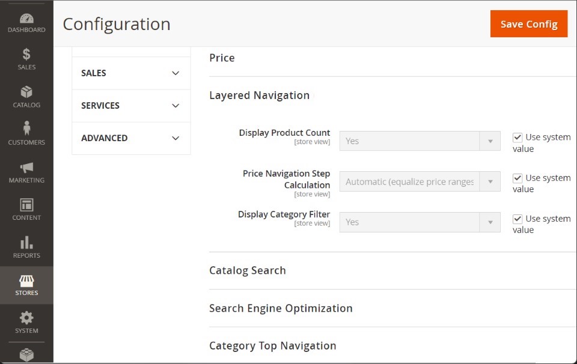Expand the Price section

click(x=222, y=58)
